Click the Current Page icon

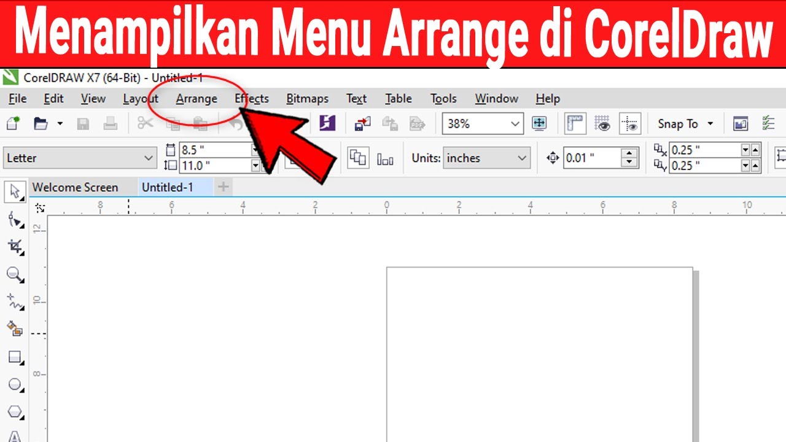coord(385,159)
